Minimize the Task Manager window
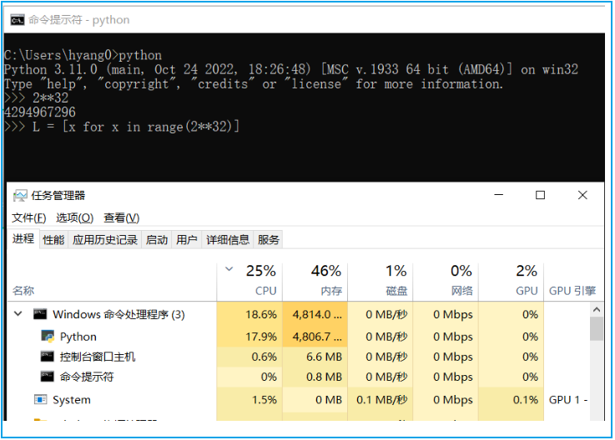Image resolution: width=615 pixels, height=440 pixels. 498,195
